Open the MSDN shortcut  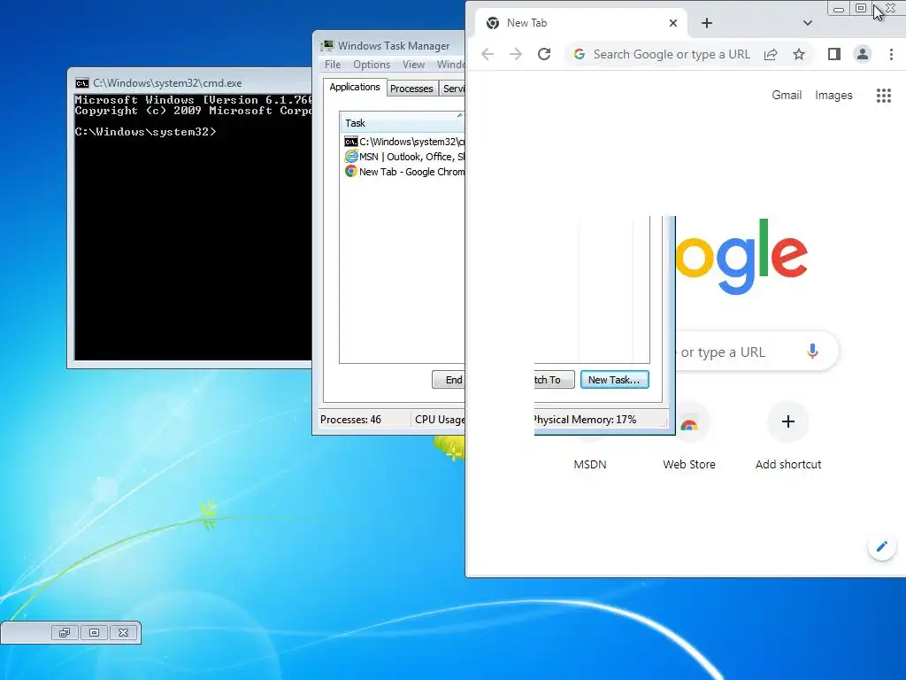590,464
